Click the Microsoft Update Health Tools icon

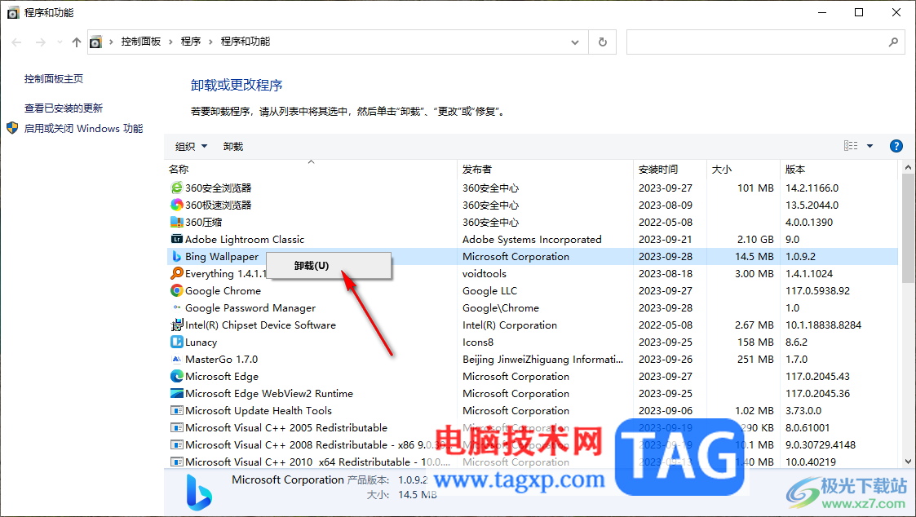pos(176,411)
